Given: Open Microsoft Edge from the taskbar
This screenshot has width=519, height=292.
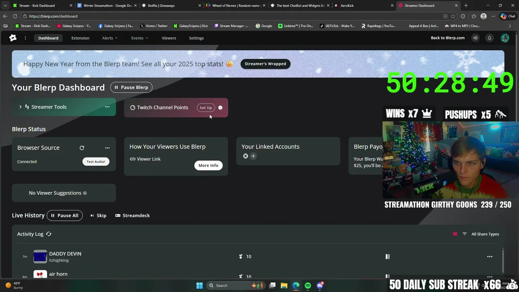Looking at the screenshot, I should coord(296,286).
